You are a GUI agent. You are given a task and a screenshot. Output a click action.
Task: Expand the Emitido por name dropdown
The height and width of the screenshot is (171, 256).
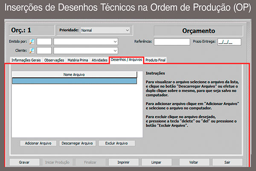pos(116,41)
